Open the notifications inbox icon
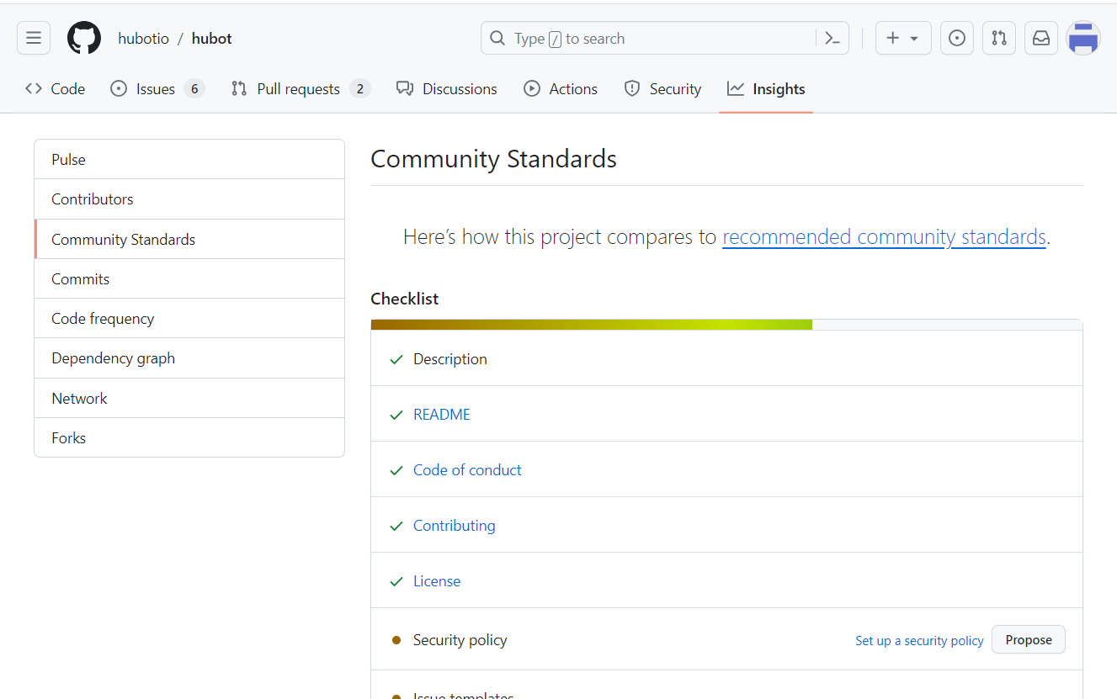The width and height of the screenshot is (1117, 699). [x=1040, y=38]
